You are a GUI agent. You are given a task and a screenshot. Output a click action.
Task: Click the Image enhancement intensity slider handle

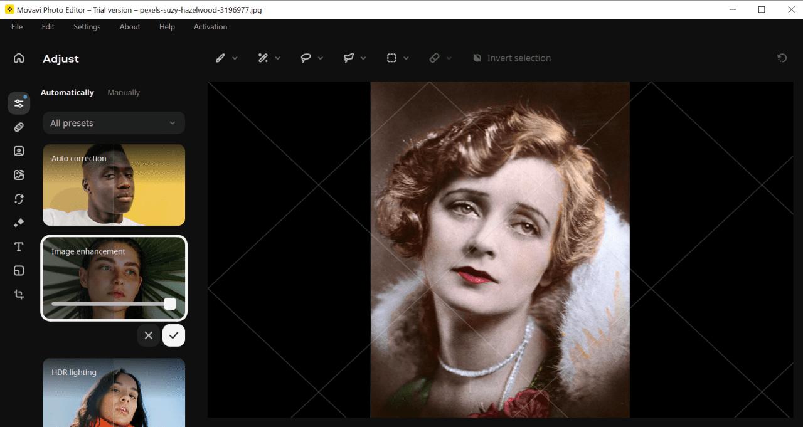click(x=170, y=304)
